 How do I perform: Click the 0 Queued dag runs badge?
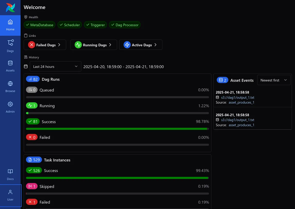tap(32, 90)
